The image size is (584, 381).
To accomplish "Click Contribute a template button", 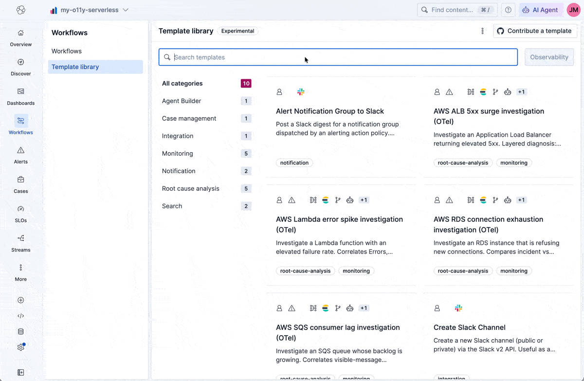I will (535, 31).
